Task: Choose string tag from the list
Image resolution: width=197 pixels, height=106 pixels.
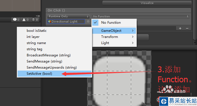Action: coord(54,49)
